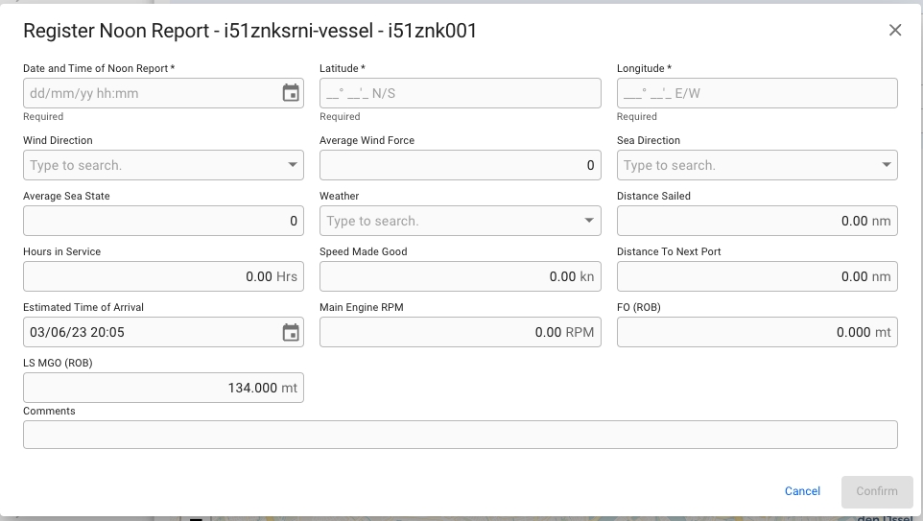Click the Date and Time of Noon Report field

click(149, 93)
